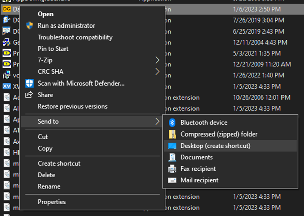Choose Open from the context menu

click(x=46, y=14)
